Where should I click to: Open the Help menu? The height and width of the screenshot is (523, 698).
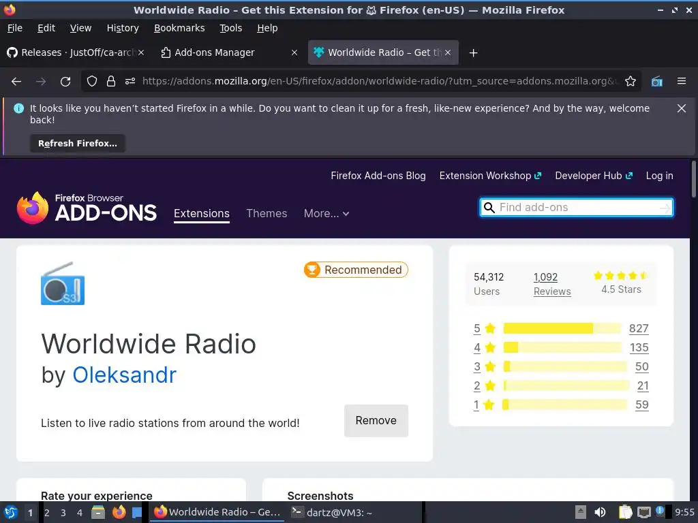[x=267, y=28]
